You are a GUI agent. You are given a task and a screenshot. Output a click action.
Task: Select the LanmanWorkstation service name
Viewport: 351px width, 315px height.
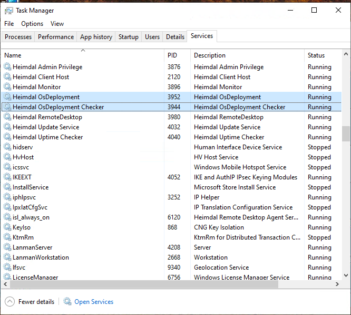pyautogui.click(x=41, y=257)
